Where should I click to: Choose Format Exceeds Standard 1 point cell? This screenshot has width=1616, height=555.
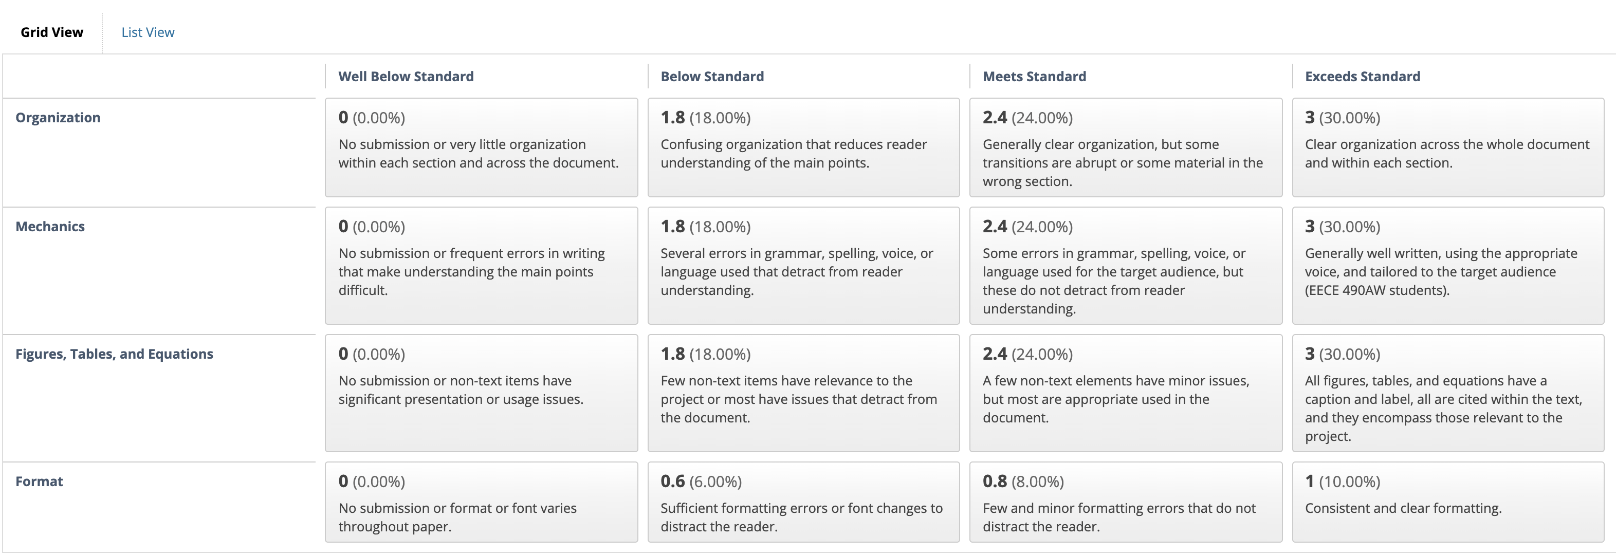coord(1448,502)
